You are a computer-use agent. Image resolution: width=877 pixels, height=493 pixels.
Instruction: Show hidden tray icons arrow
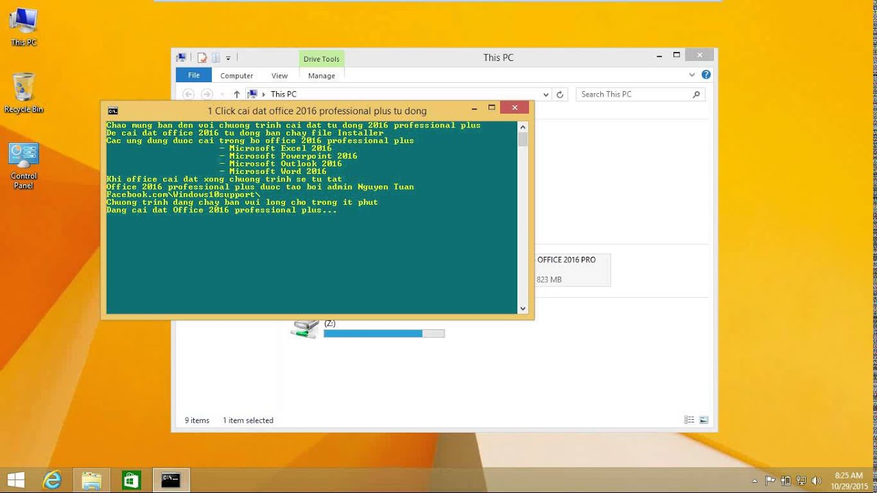(755, 481)
